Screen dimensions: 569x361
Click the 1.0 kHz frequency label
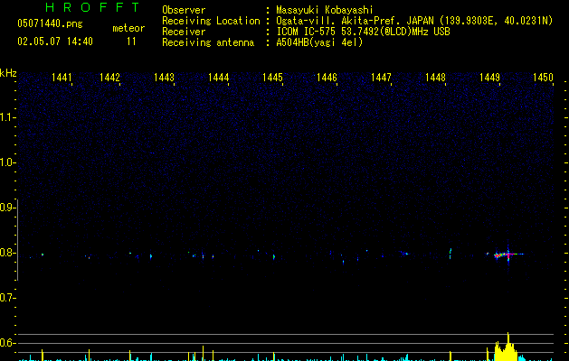click(7, 162)
